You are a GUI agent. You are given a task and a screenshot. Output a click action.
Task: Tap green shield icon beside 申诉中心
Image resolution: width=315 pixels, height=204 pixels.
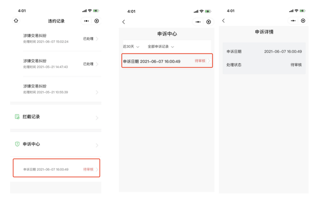(x=17, y=144)
